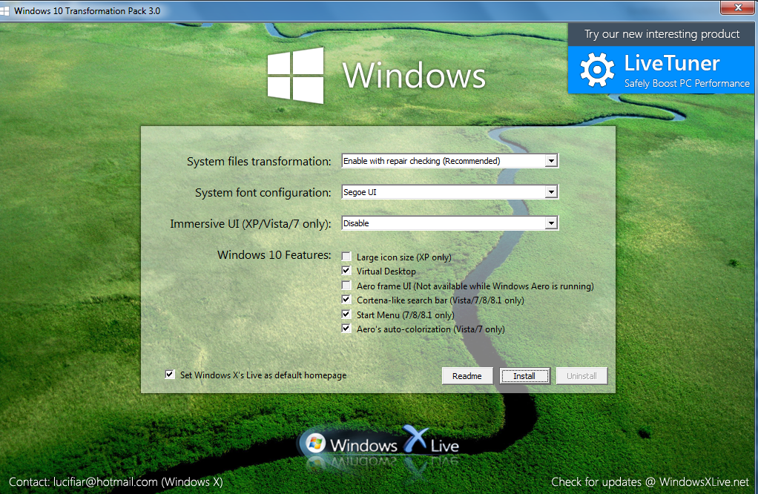The width and height of the screenshot is (758, 494).
Task: Open the System files transformation dropdown
Action: coord(552,160)
